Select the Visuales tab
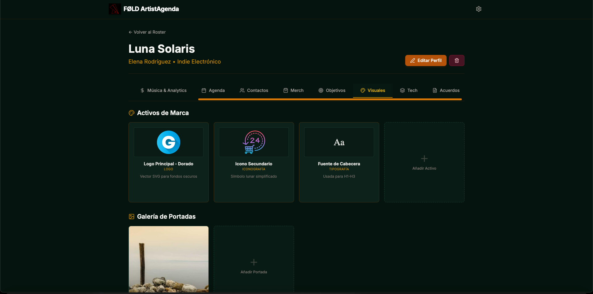Image resolution: width=593 pixels, height=294 pixels. [x=373, y=90]
